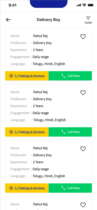Go back using the left arrow icon
Screen dimensions: 97x210
tap(8, 20)
